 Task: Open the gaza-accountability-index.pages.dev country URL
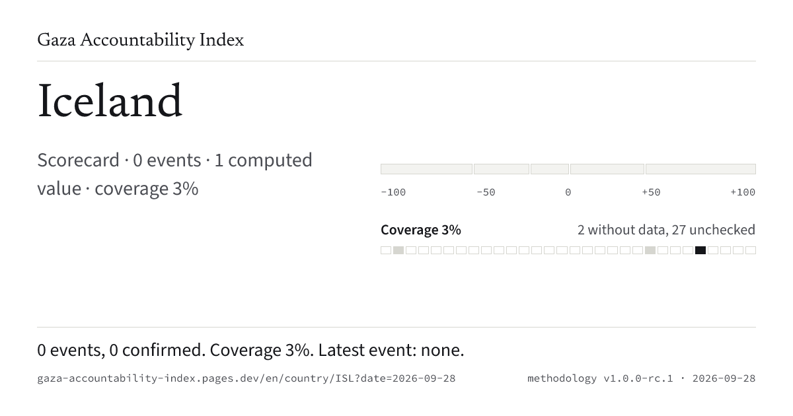pos(246,378)
